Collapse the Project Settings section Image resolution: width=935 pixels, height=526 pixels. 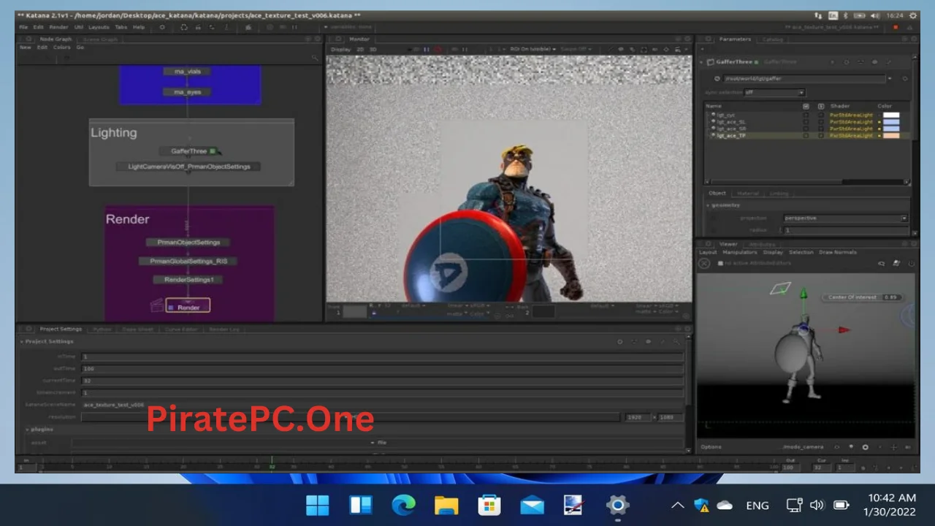[22, 341]
